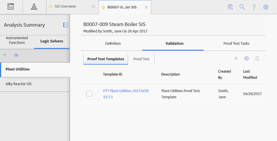277x141 pixels.
Task: Check the PTT Plant Utilities template checkbox
Action: point(89,94)
